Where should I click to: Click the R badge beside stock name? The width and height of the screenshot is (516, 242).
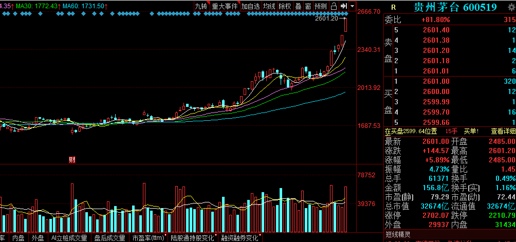[x=394, y=7]
